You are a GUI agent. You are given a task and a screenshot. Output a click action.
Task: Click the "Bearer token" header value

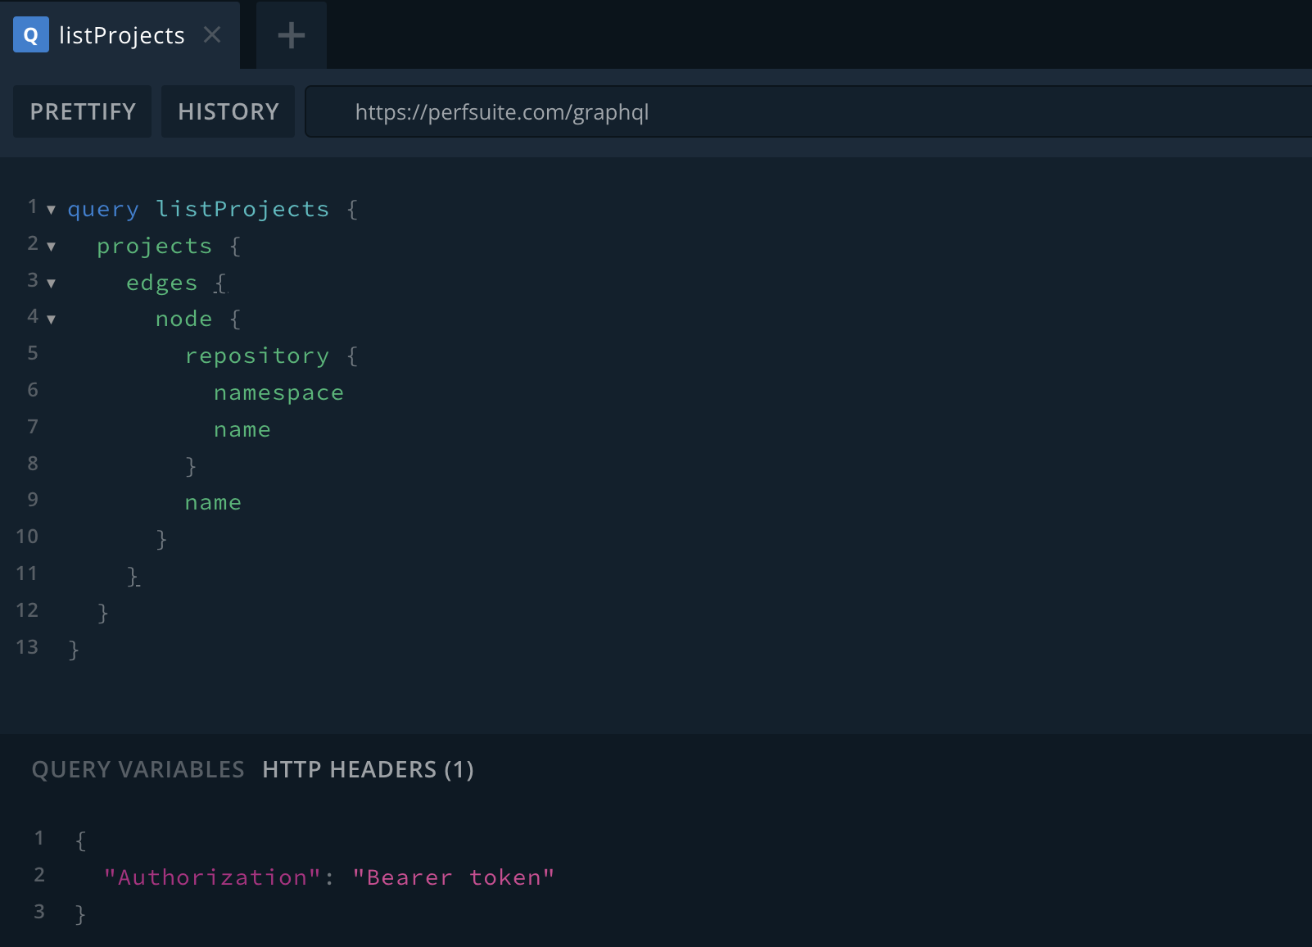click(454, 877)
